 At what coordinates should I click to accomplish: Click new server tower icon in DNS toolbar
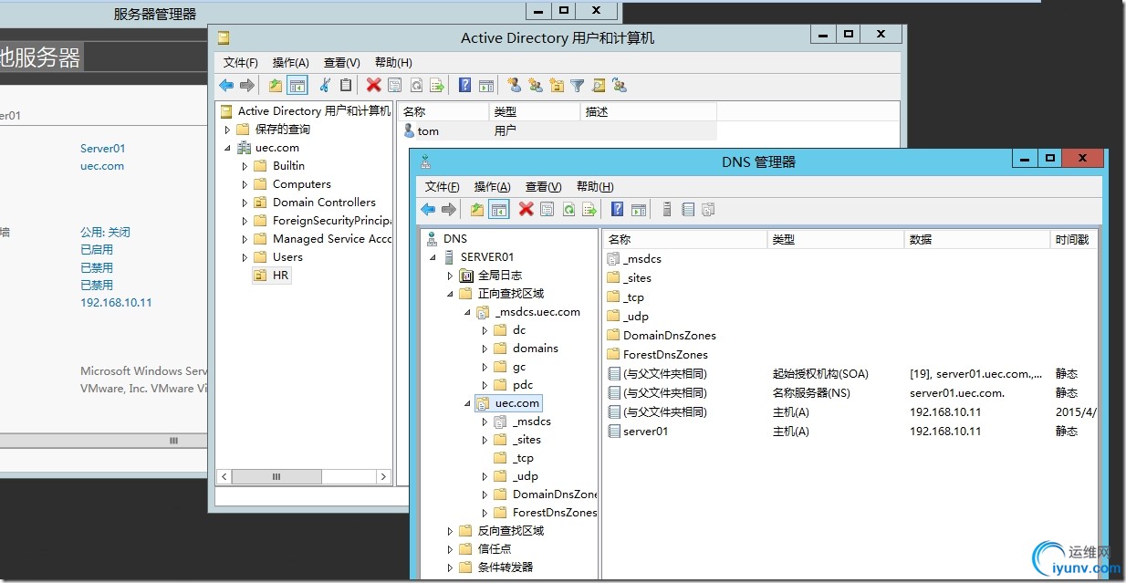(667, 209)
